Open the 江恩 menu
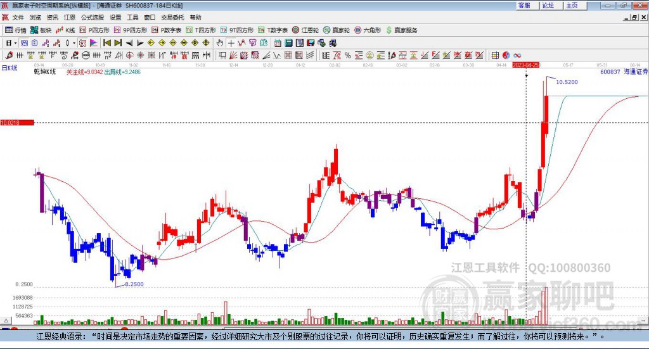The width and height of the screenshot is (649, 349). coord(70,17)
